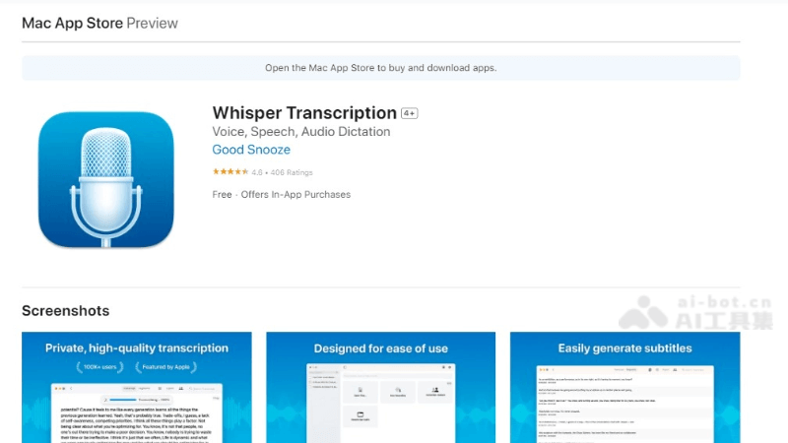Click the Mac App Store header title
This screenshot has height=443, width=788.
point(72,23)
